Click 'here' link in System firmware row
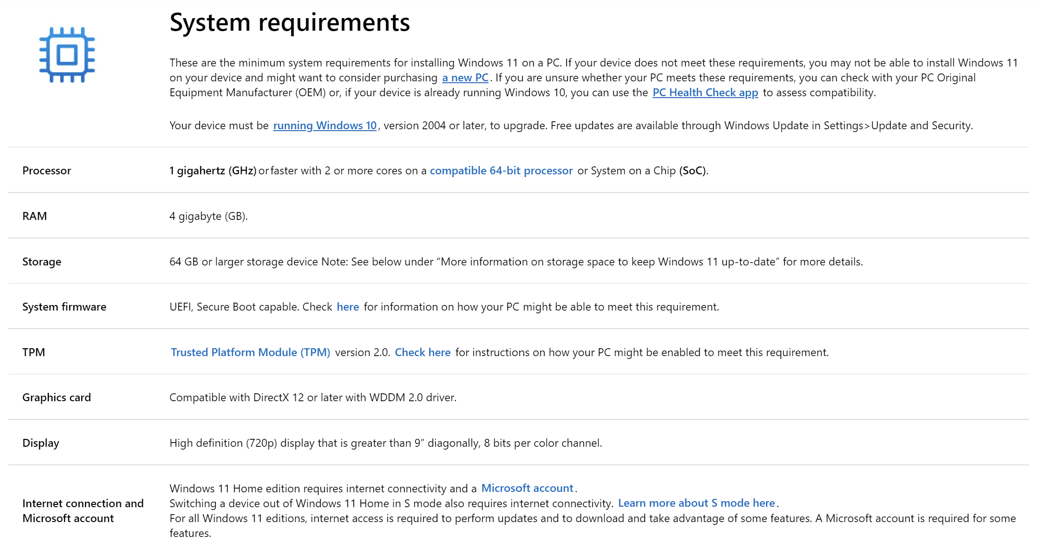Viewport: 1037px width, 543px height. pos(348,307)
